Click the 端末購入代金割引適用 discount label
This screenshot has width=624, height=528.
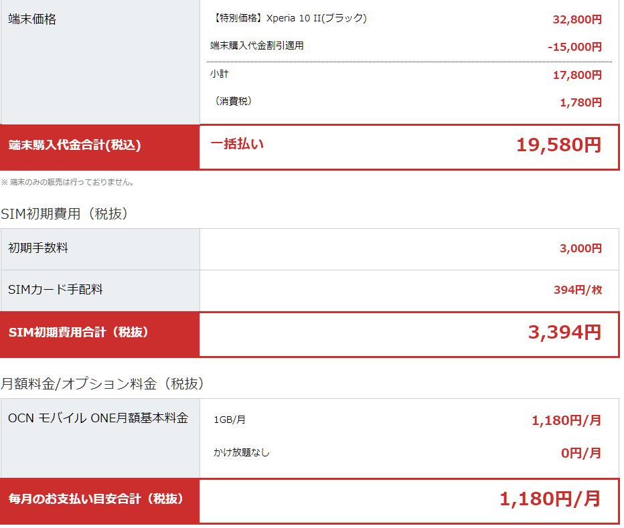(x=257, y=46)
